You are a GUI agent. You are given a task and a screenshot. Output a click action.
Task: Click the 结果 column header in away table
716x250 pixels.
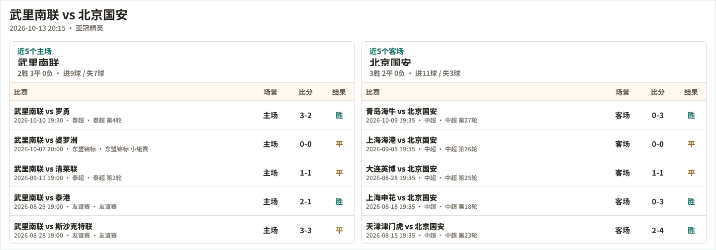(x=691, y=92)
